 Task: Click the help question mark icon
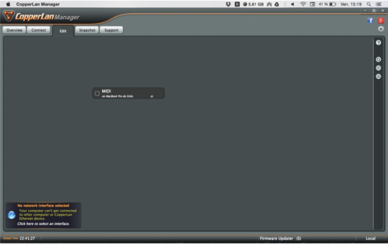[x=378, y=43]
